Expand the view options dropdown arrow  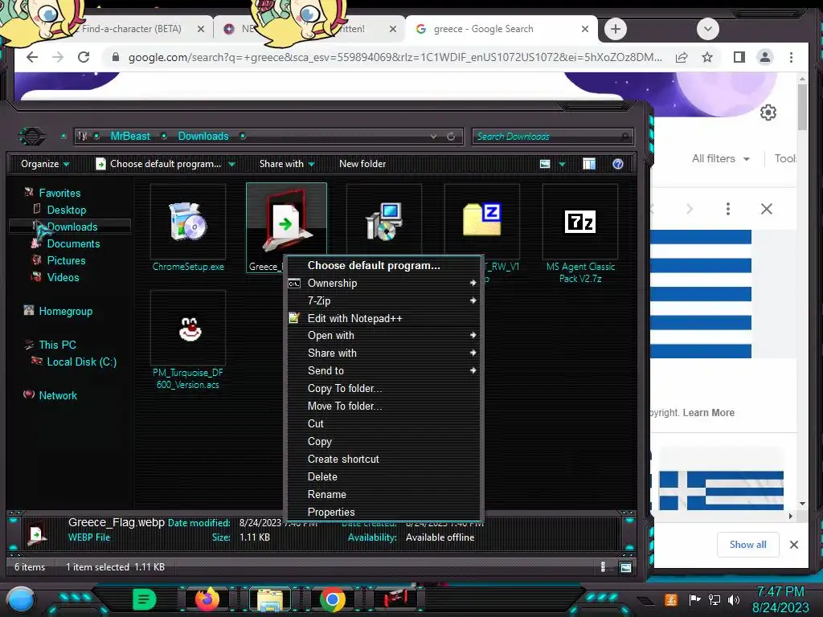point(562,164)
